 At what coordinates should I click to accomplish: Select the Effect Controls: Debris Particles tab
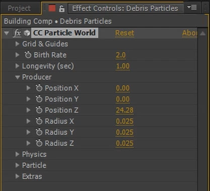pos(125,8)
